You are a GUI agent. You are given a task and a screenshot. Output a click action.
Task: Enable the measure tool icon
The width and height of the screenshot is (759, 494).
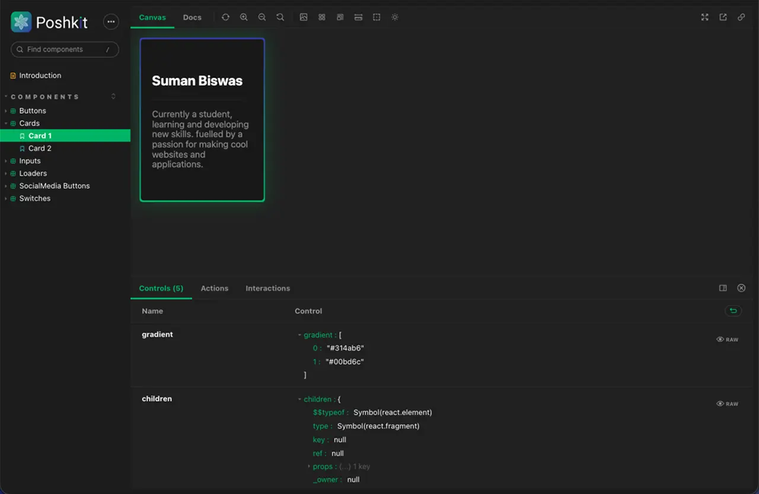[x=358, y=17]
